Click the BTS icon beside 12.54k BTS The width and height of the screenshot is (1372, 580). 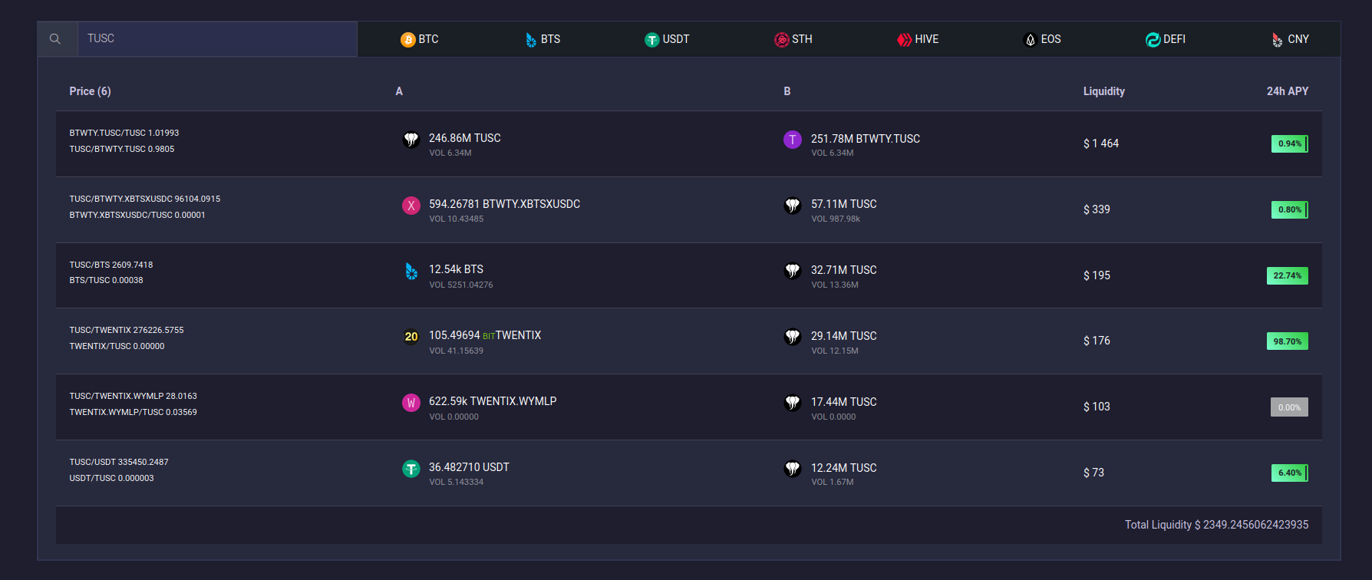[x=411, y=271]
